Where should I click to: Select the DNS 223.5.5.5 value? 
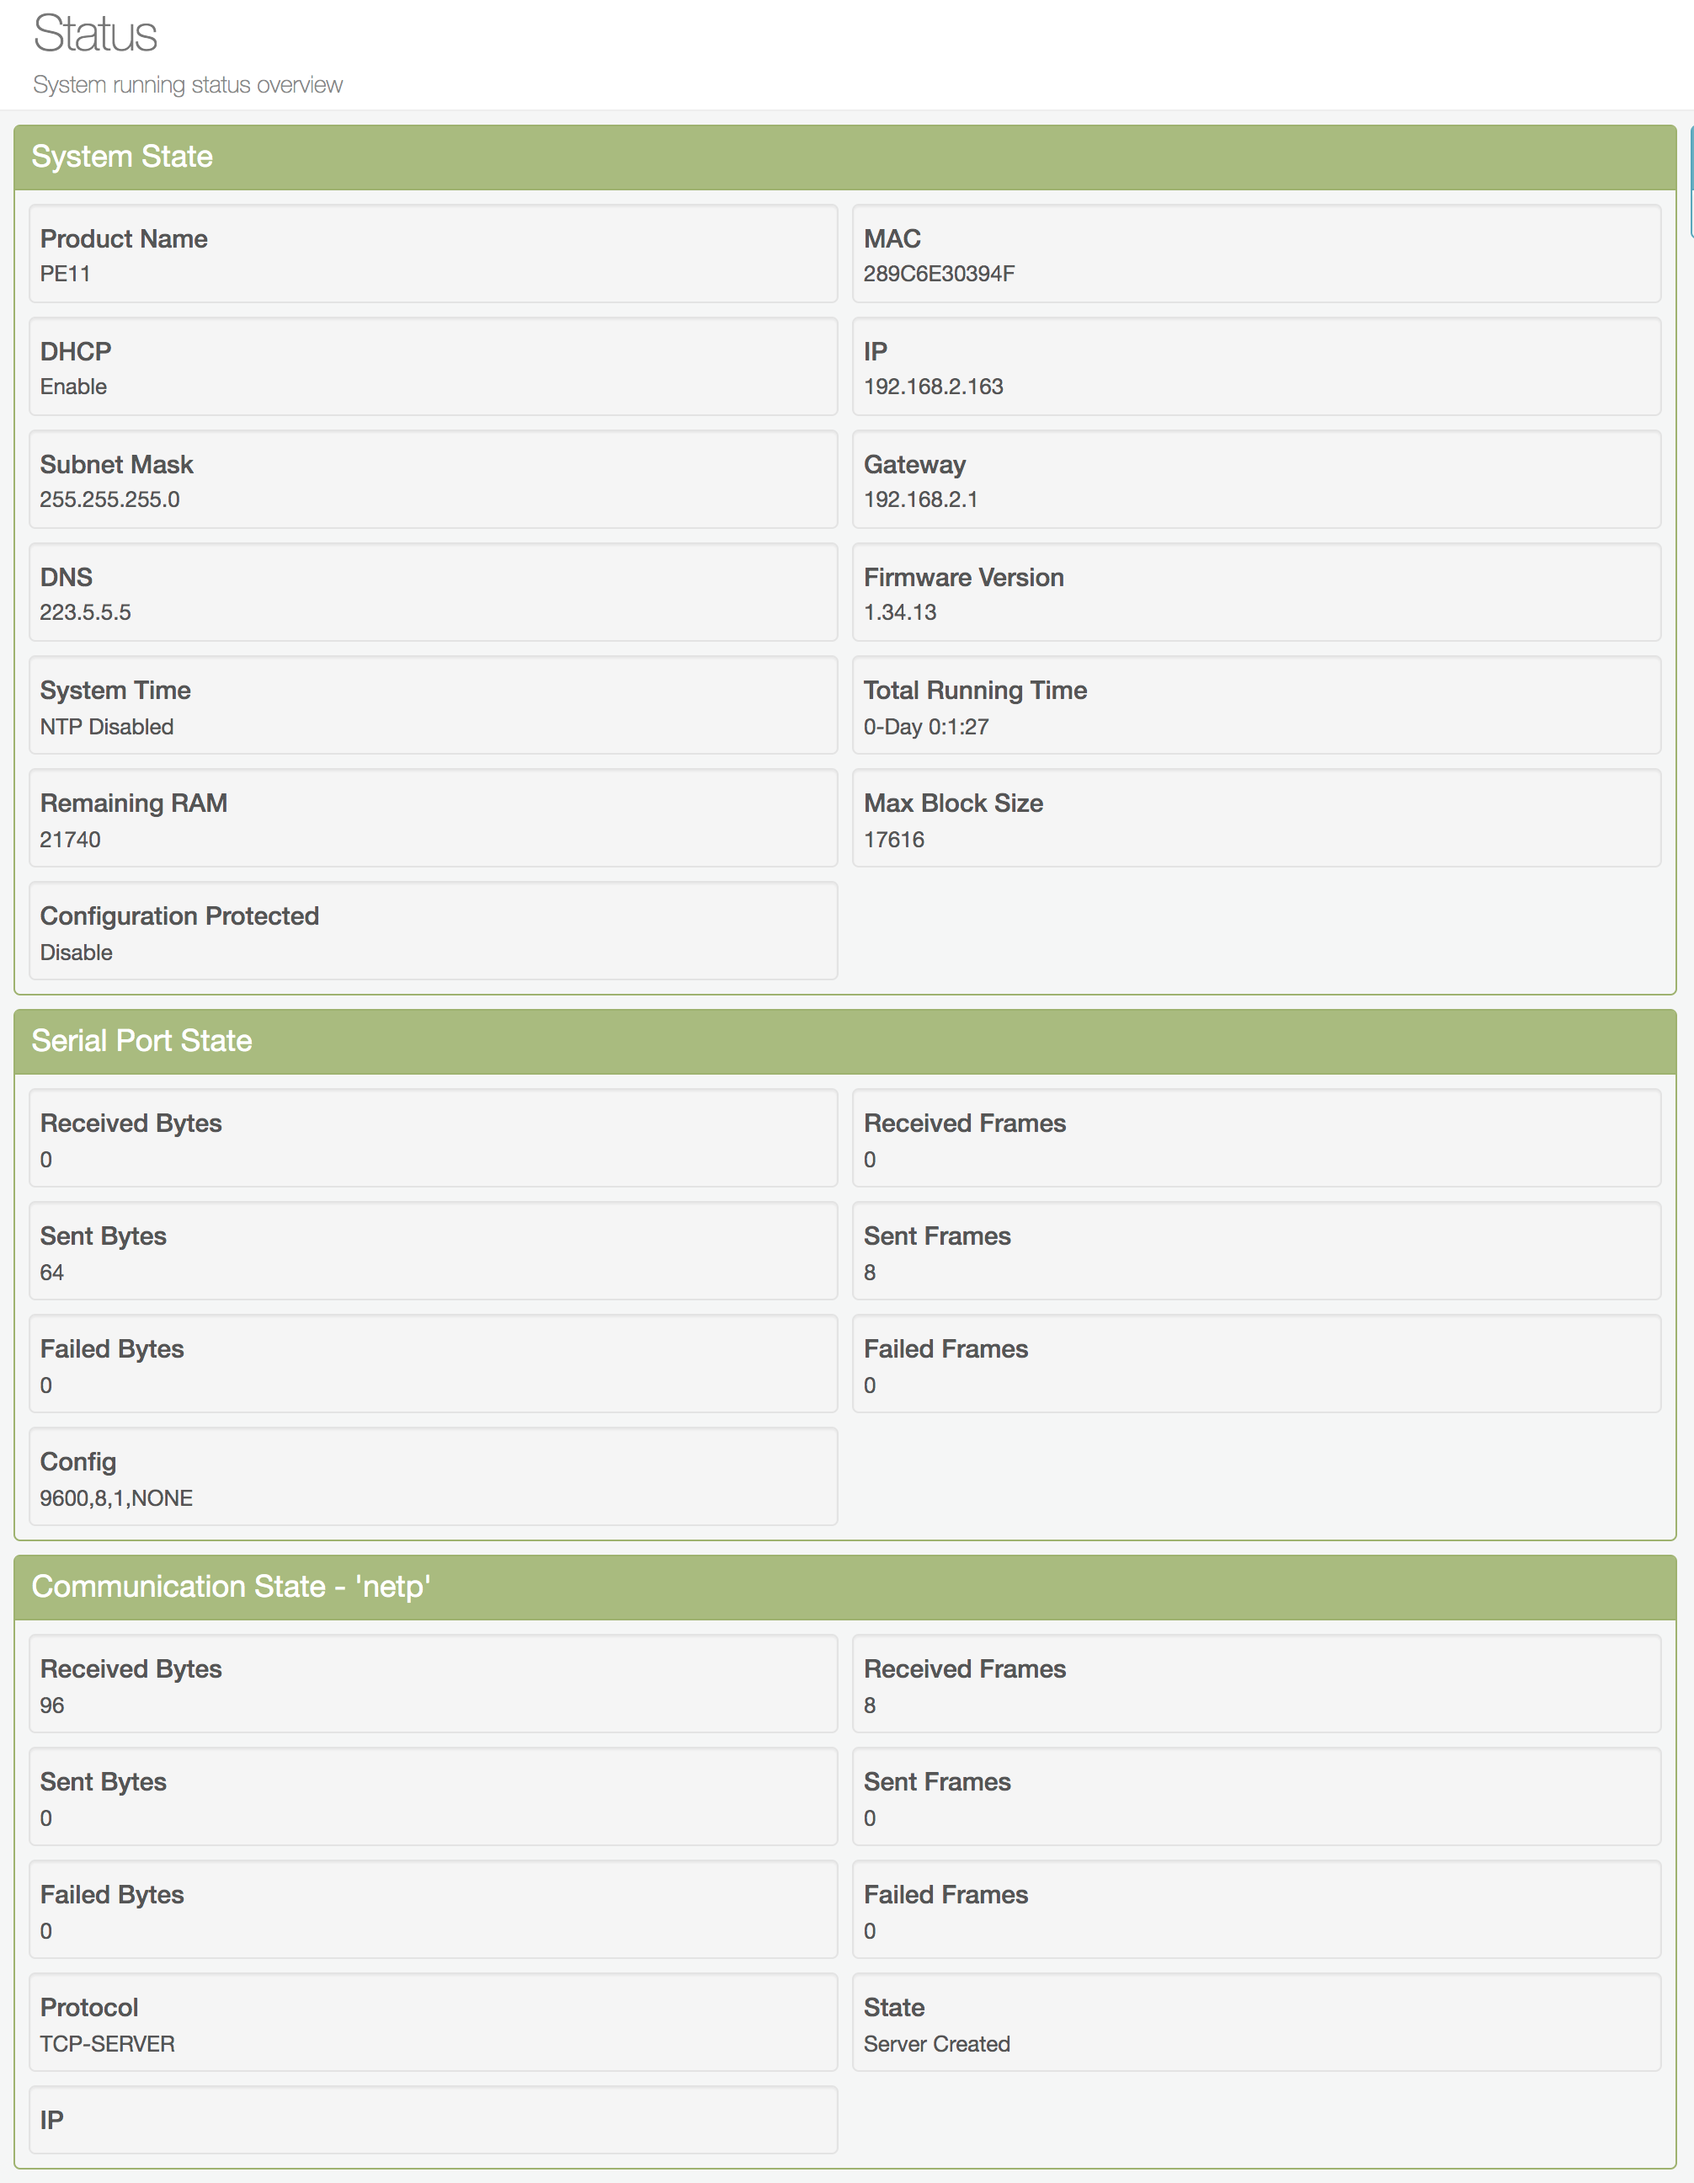[85, 613]
